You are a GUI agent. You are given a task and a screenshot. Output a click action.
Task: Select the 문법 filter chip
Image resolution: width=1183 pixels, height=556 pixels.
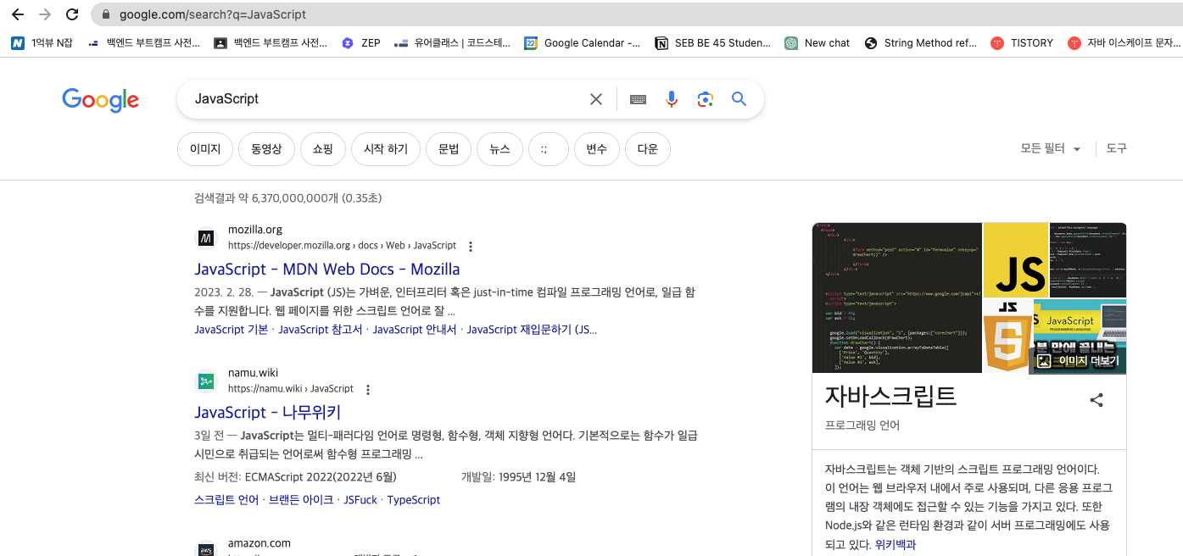[449, 149]
